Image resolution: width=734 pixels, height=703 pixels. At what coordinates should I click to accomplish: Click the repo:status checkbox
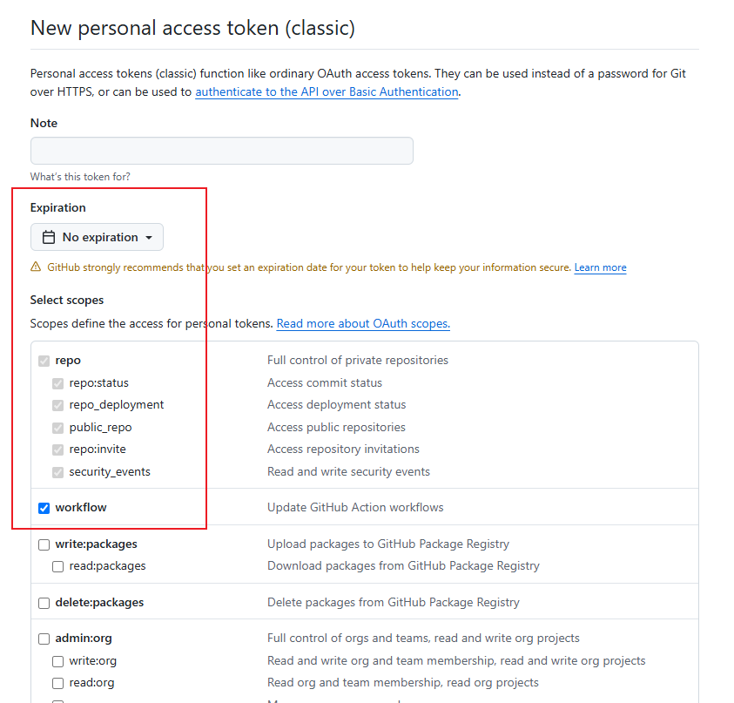coord(58,383)
